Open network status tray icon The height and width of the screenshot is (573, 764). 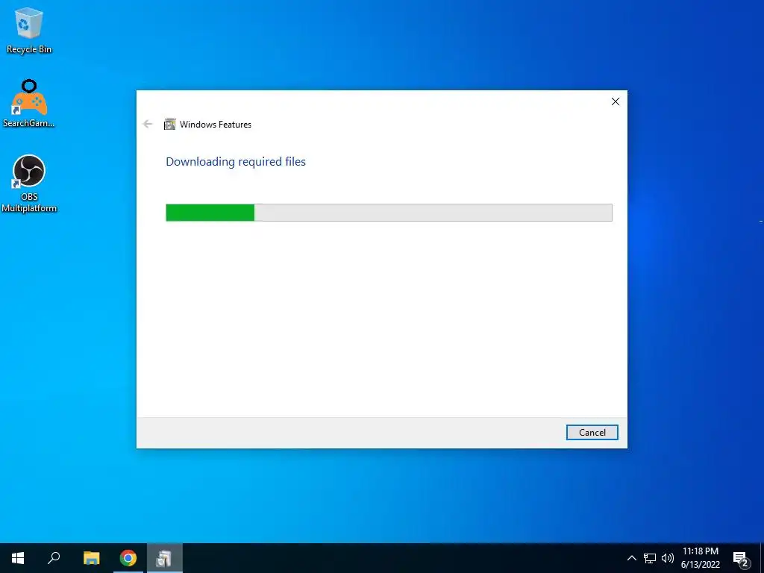coord(650,558)
